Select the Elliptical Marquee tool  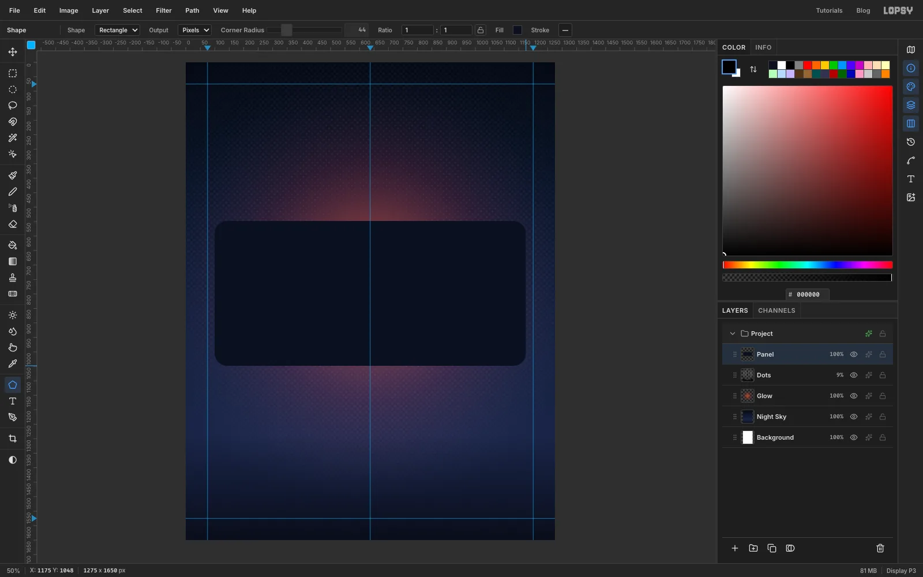(x=13, y=89)
